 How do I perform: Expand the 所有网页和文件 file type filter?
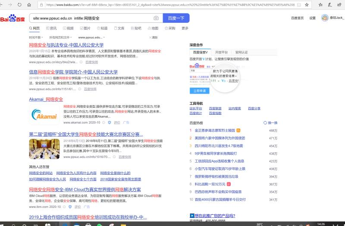[60, 38]
